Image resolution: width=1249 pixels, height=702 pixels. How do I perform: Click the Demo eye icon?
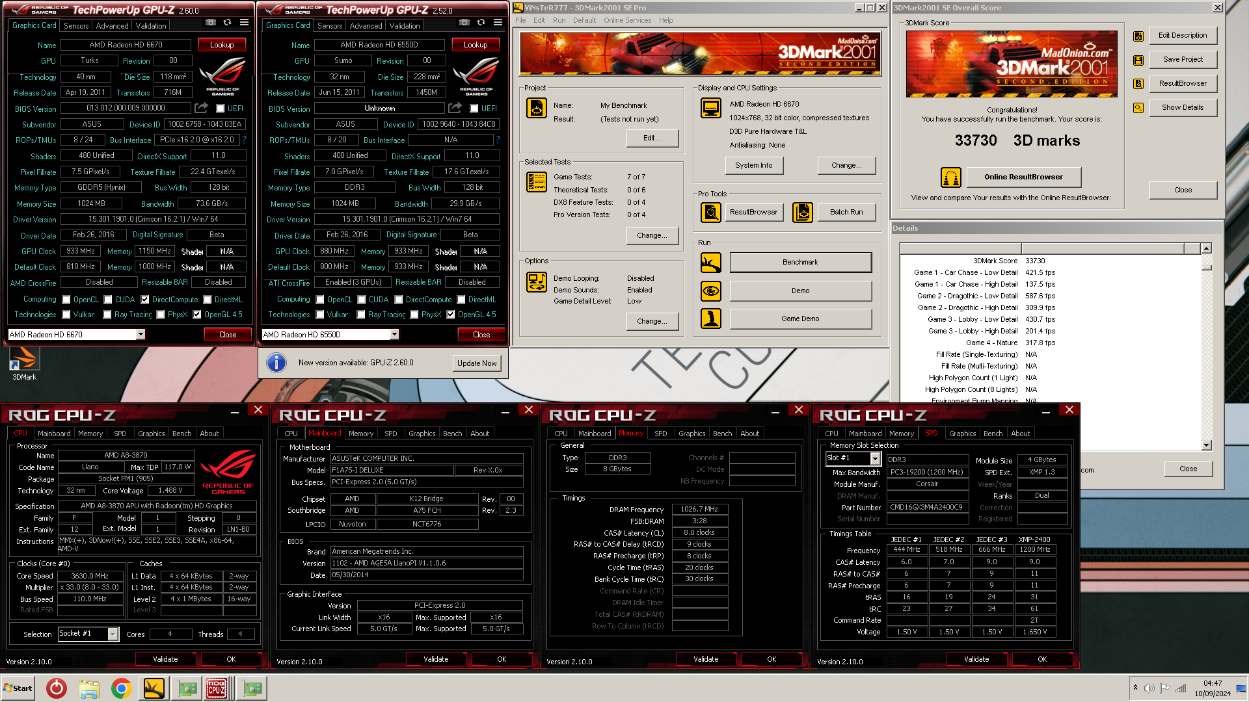coord(711,291)
